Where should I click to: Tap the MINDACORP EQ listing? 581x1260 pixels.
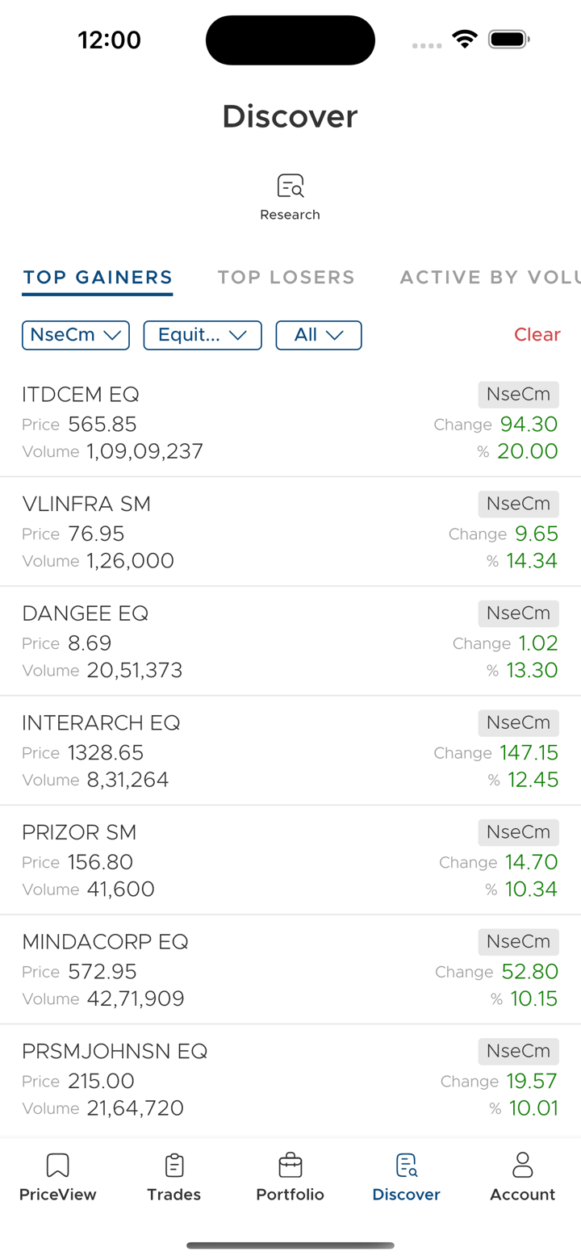(x=242, y=969)
